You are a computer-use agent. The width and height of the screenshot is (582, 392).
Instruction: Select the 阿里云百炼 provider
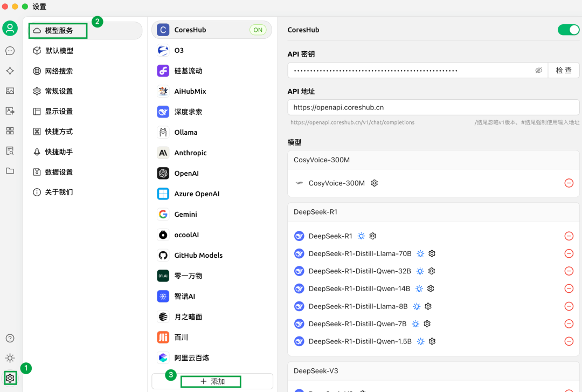point(212,358)
